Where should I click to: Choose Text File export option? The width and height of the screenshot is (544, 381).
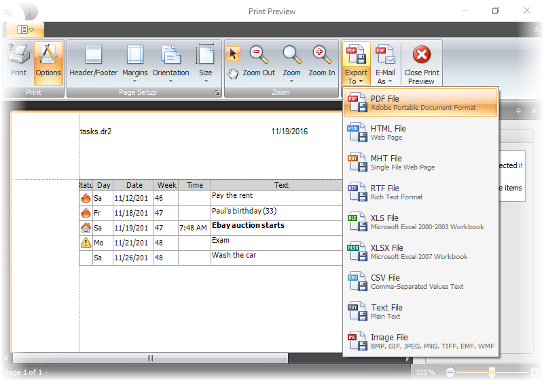pos(420,311)
